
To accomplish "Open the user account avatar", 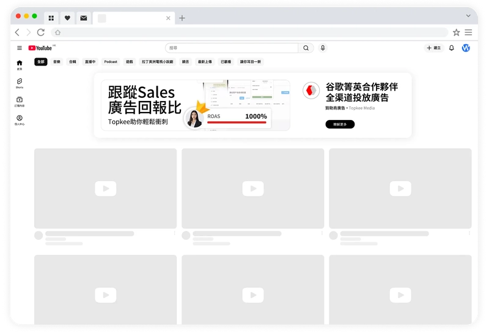I will (x=466, y=48).
